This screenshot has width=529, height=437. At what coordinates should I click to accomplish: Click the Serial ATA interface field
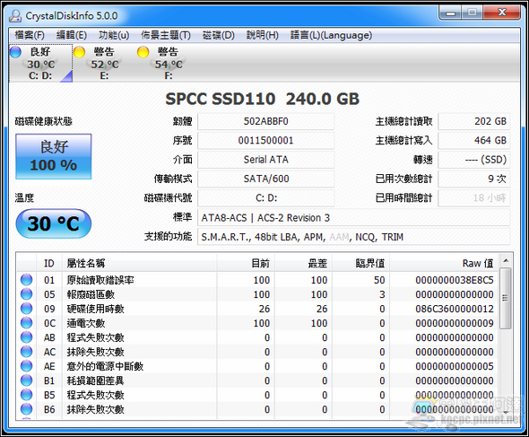(266, 160)
